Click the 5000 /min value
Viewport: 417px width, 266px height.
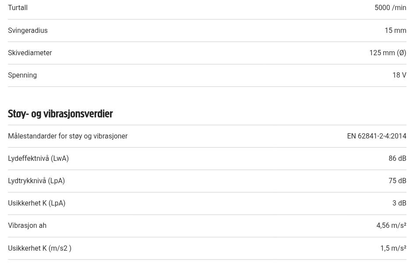pyautogui.click(x=390, y=8)
